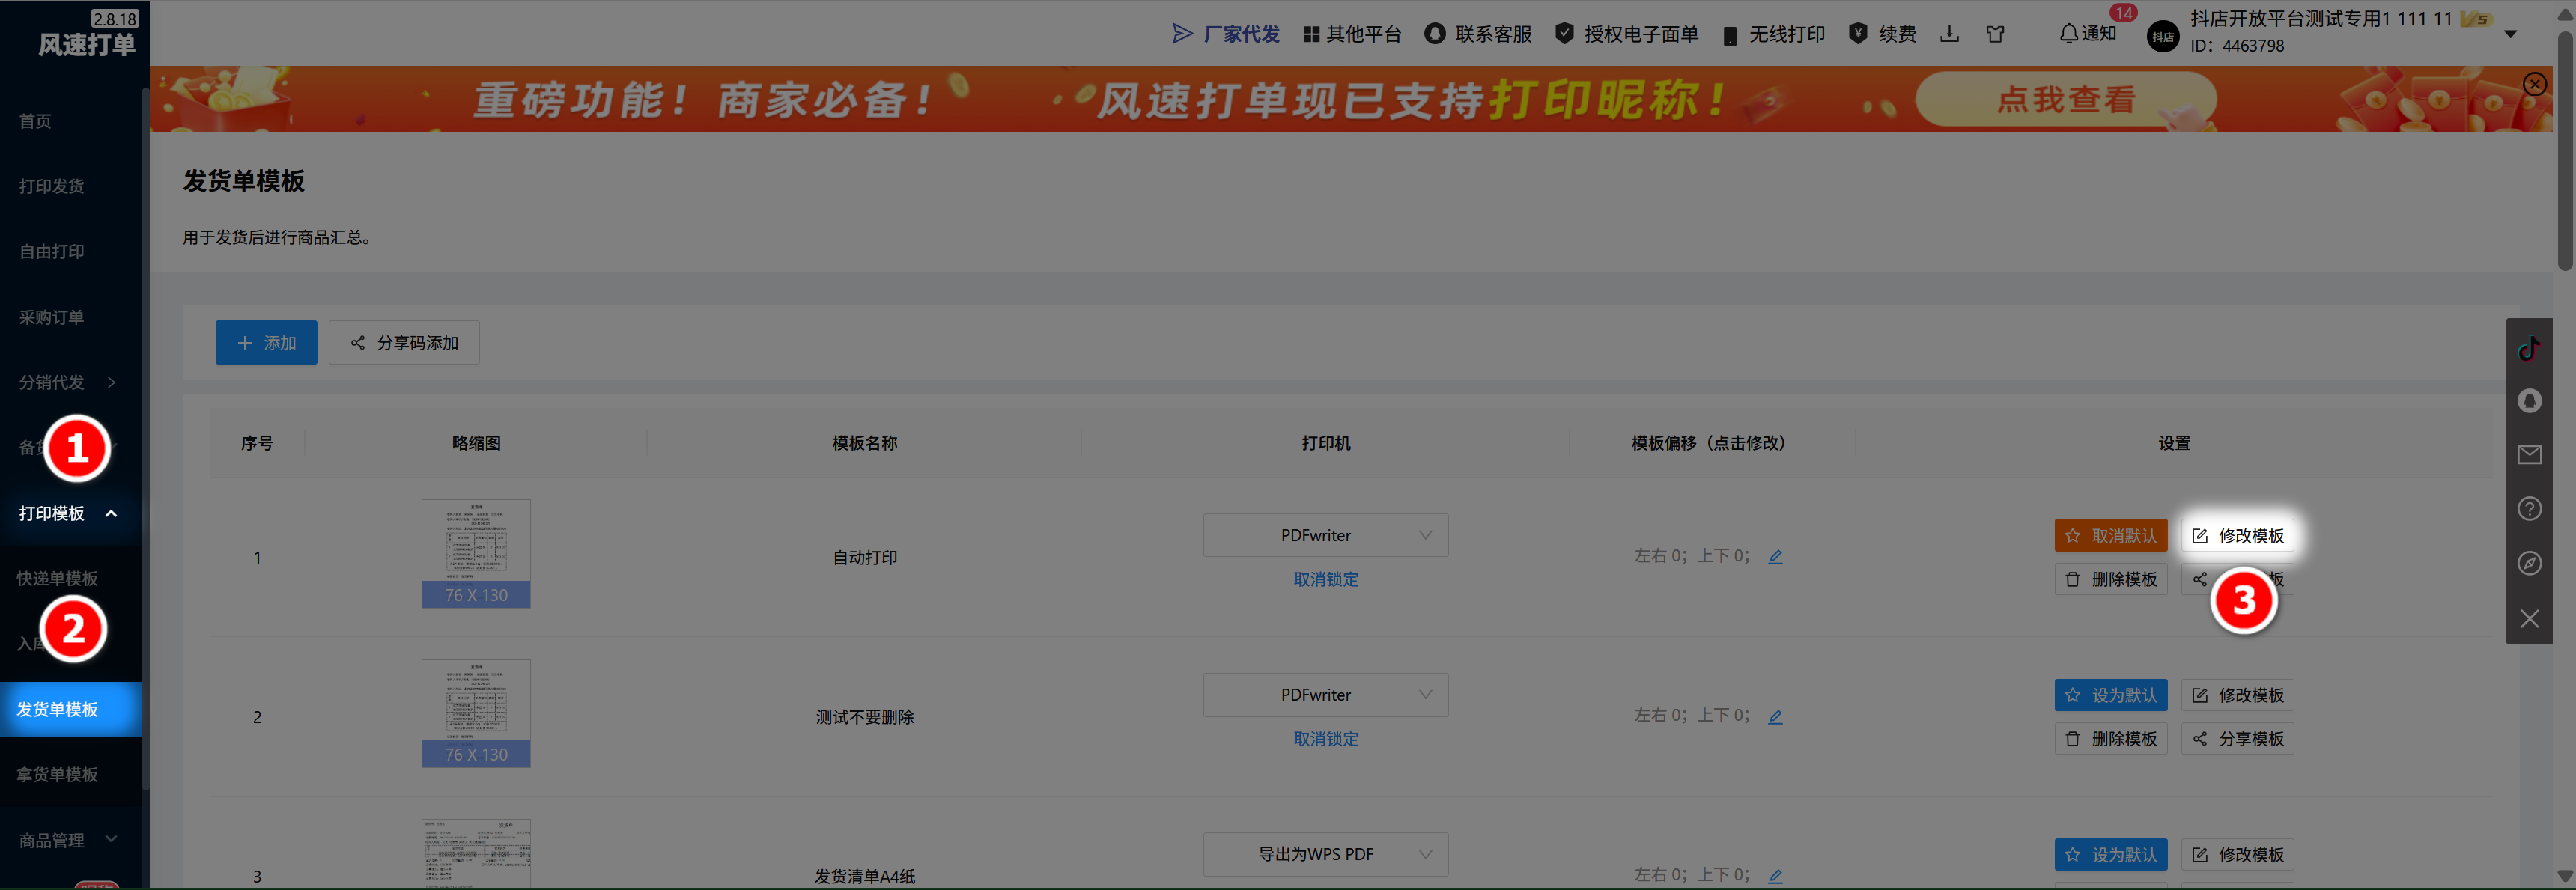Click 设为默认 for 测试不要删除 template
Image resolution: width=2576 pixels, height=890 pixels.
pyautogui.click(x=2111, y=695)
